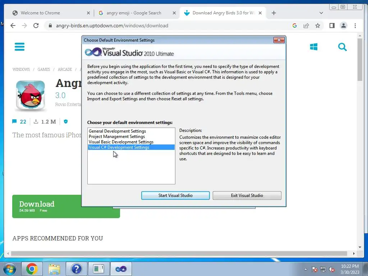Bookmark this page with star icon

point(318,26)
